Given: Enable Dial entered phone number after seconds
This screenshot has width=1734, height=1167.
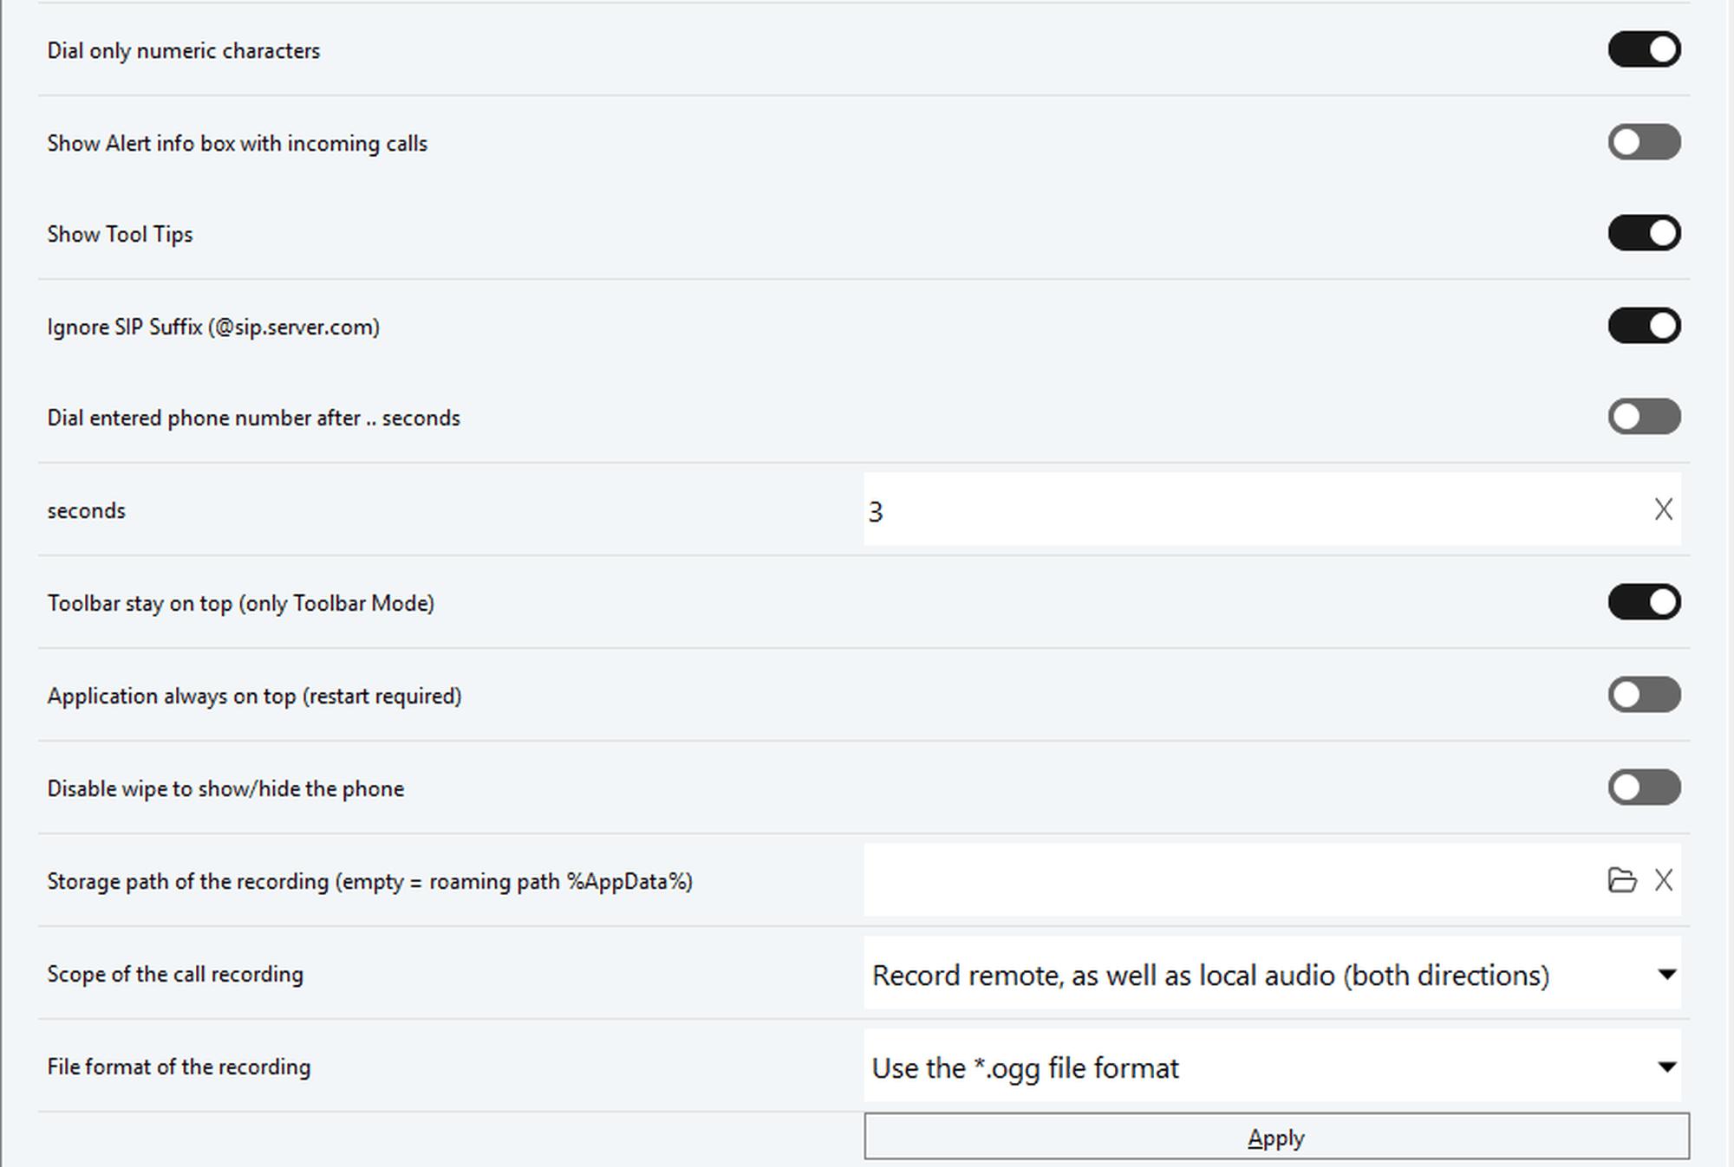Looking at the screenshot, I should 1644,417.
